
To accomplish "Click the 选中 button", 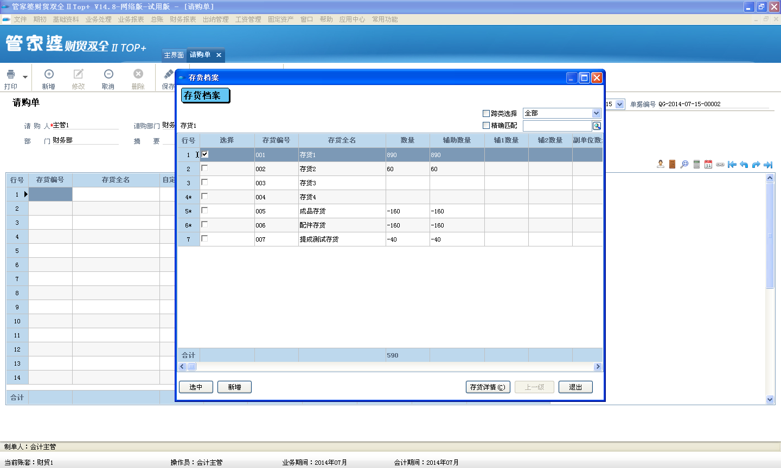I will (x=196, y=387).
